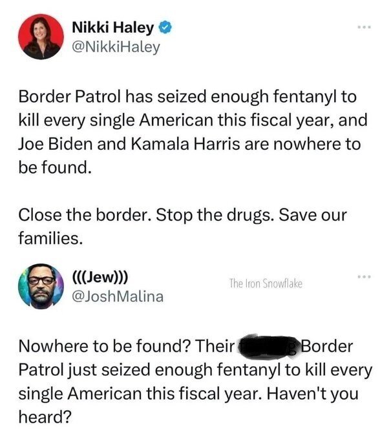The height and width of the screenshot is (439, 391).
Task: Visit the @NikkiHaley handle link
Action: [116, 47]
